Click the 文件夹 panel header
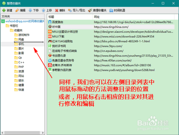Screen dimensions: 179x135 (x=23, y=17)
